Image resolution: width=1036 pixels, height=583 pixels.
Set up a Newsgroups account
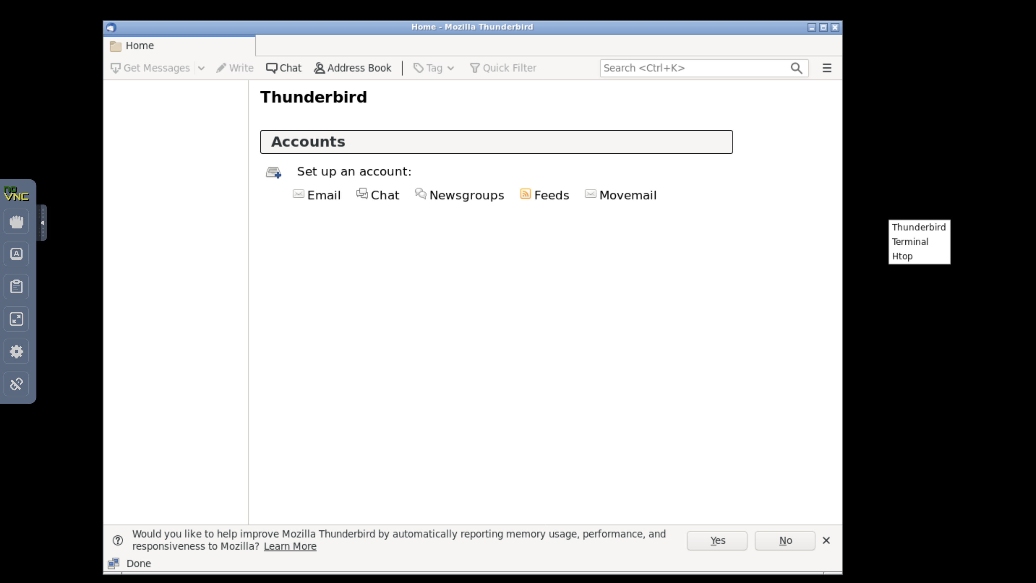pyautogui.click(x=460, y=195)
